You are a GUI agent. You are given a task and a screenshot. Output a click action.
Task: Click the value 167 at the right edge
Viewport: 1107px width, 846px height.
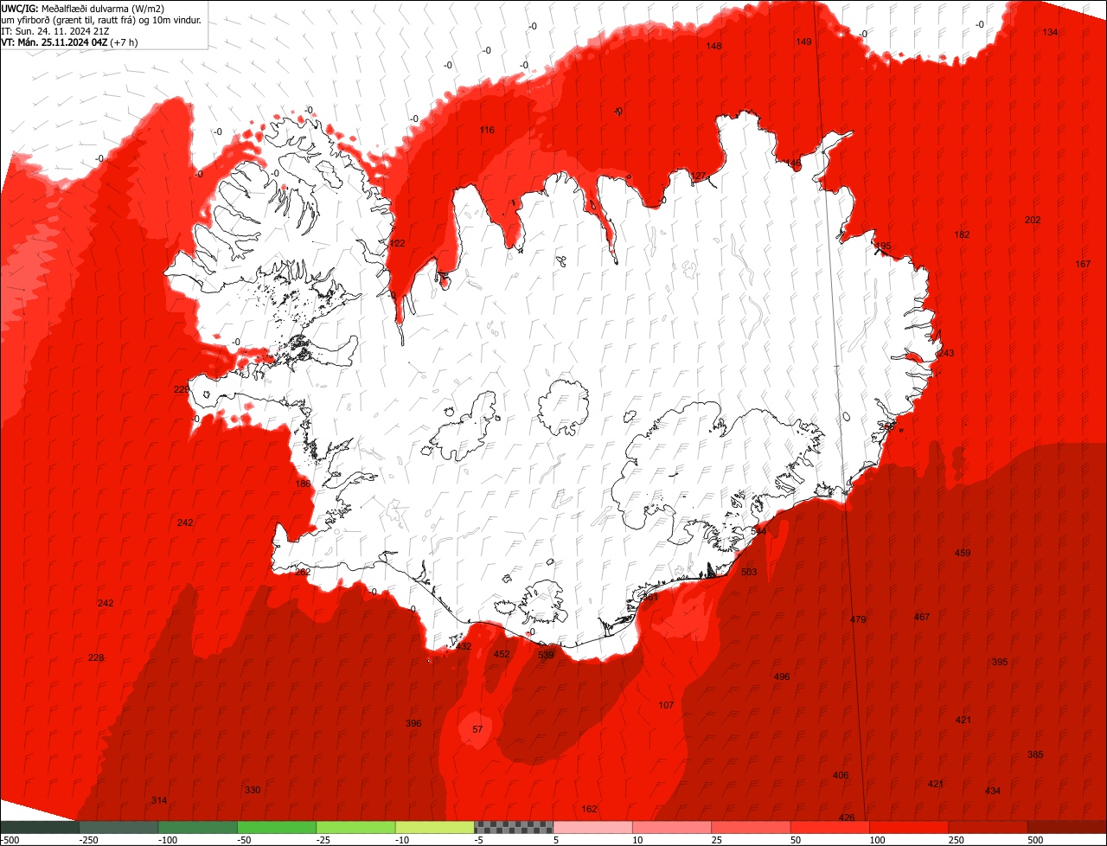coord(1083,264)
